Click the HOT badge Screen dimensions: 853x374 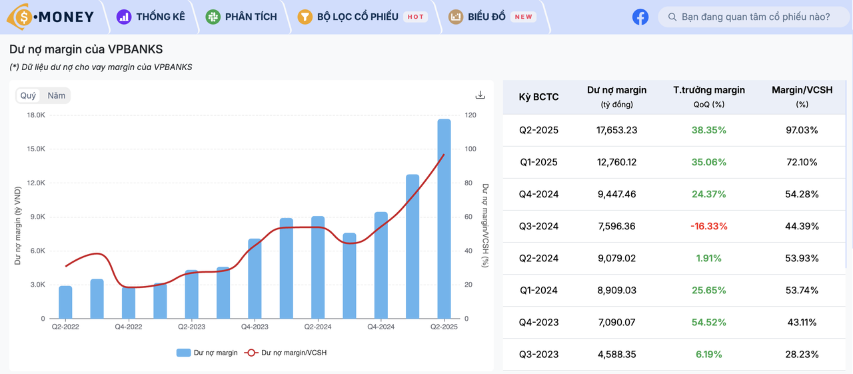[x=415, y=17]
